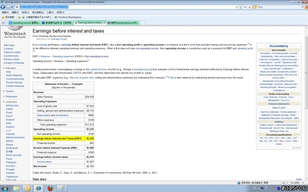
Task: Click the [edit] link beside See also
Action: pyautogui.click(x=299, y=179)
